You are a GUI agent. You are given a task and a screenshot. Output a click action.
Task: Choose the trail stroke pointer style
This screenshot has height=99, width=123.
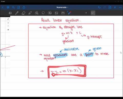[93, 13]
